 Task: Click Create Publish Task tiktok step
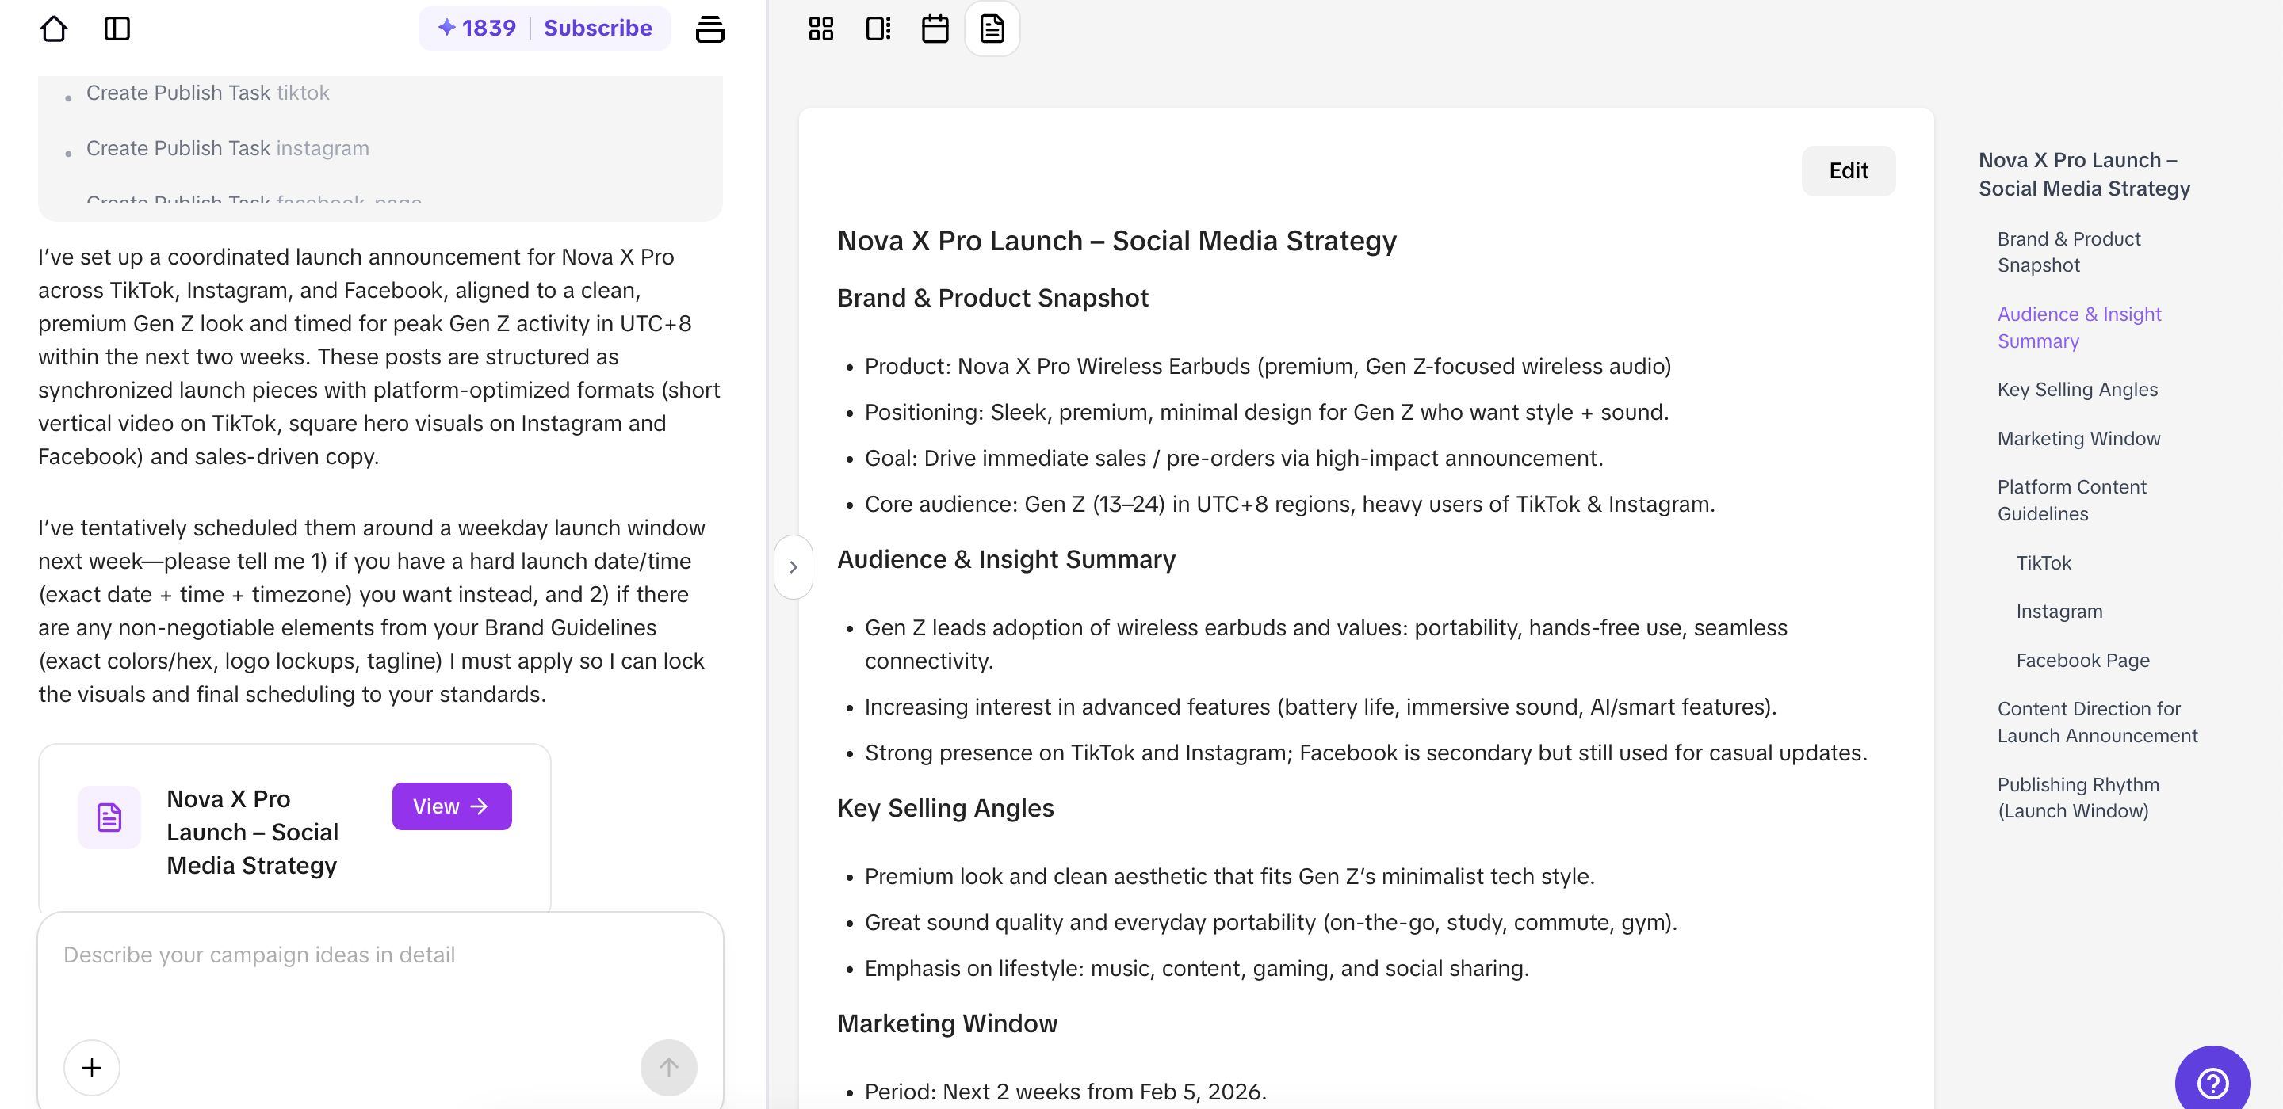coord(208,92)
